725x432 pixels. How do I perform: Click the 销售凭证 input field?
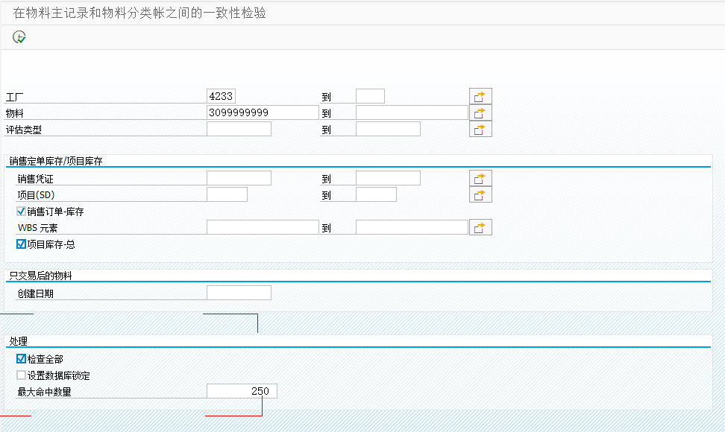pyautogui.click(x=239, y=177)
